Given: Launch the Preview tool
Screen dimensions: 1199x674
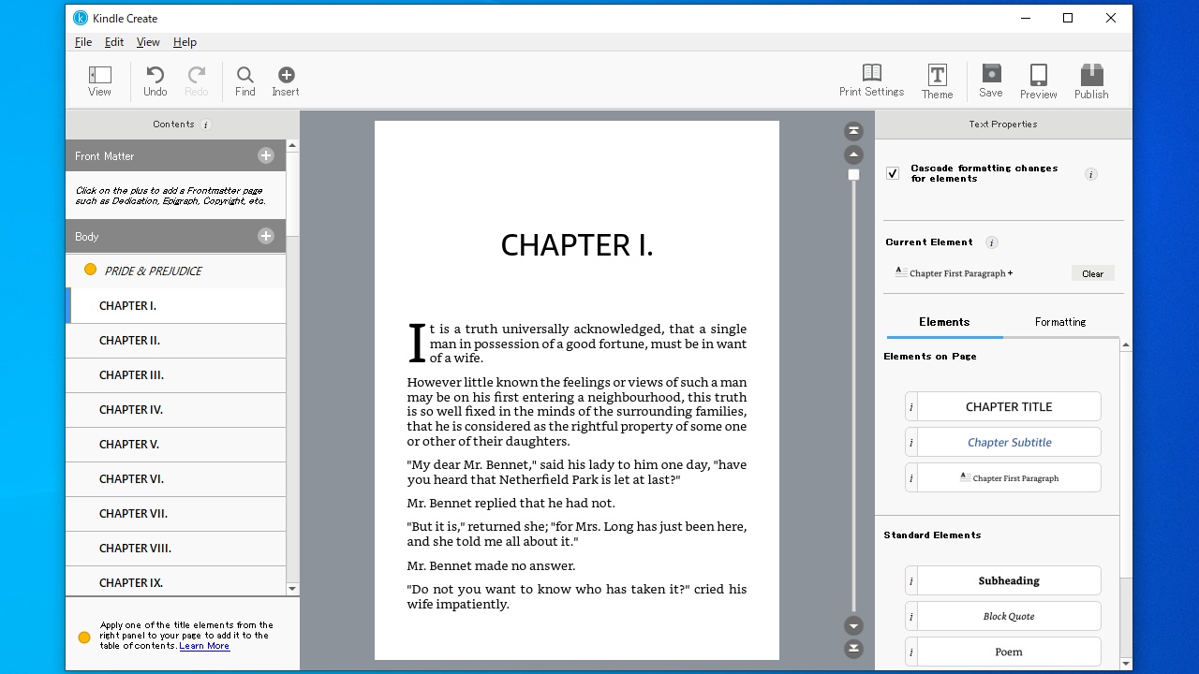Looking at the screenshot, I should 1038,81.
